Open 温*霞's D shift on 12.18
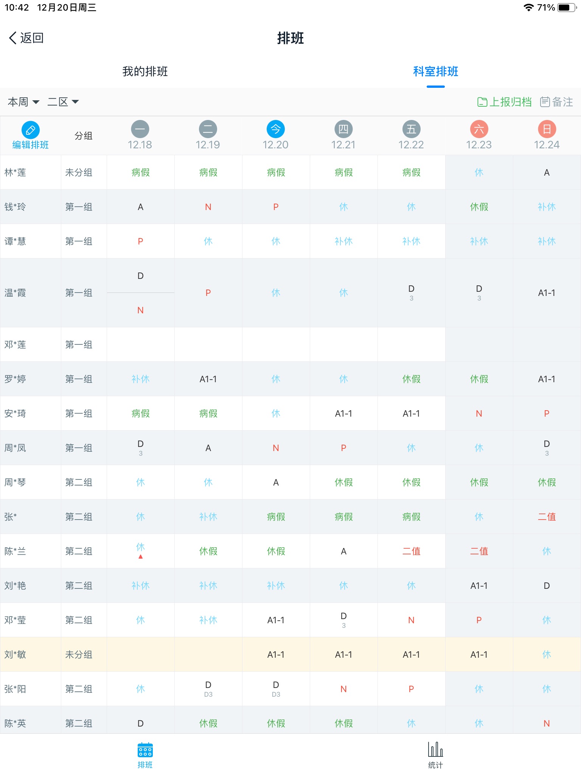 coord(140,276)
